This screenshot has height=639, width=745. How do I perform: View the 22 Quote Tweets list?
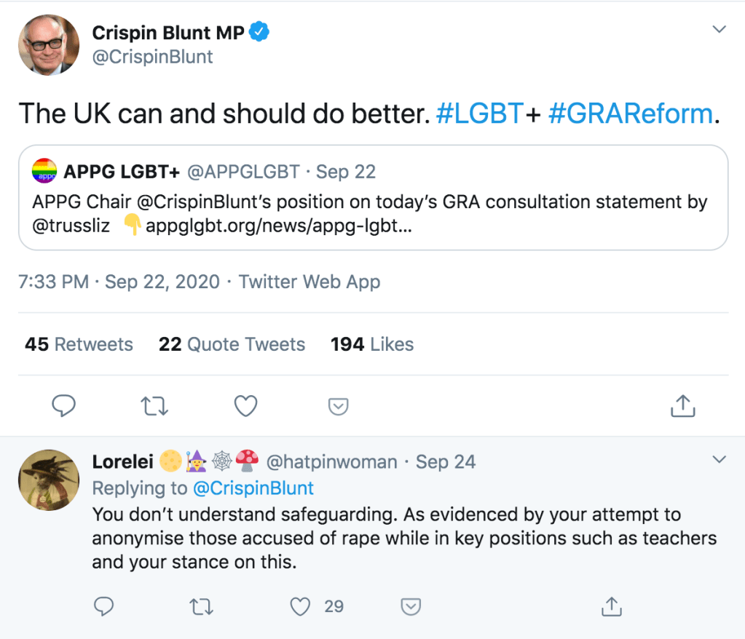(x=232, y=344)
